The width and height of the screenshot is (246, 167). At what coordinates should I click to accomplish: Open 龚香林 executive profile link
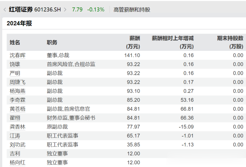[17, 127]
